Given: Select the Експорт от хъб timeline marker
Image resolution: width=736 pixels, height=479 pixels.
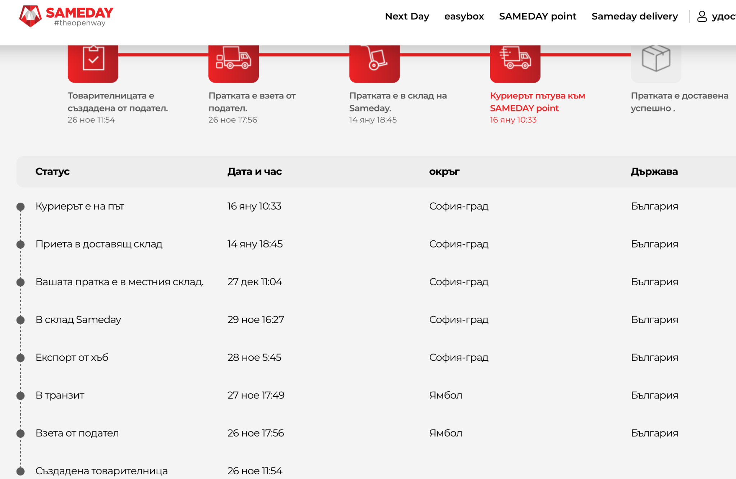Looking at the screenshot, I should 21,358.
